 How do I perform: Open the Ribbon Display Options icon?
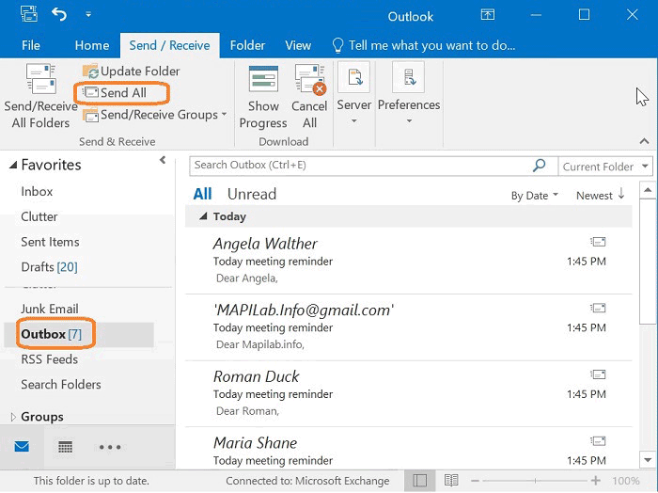click(488, 15)
